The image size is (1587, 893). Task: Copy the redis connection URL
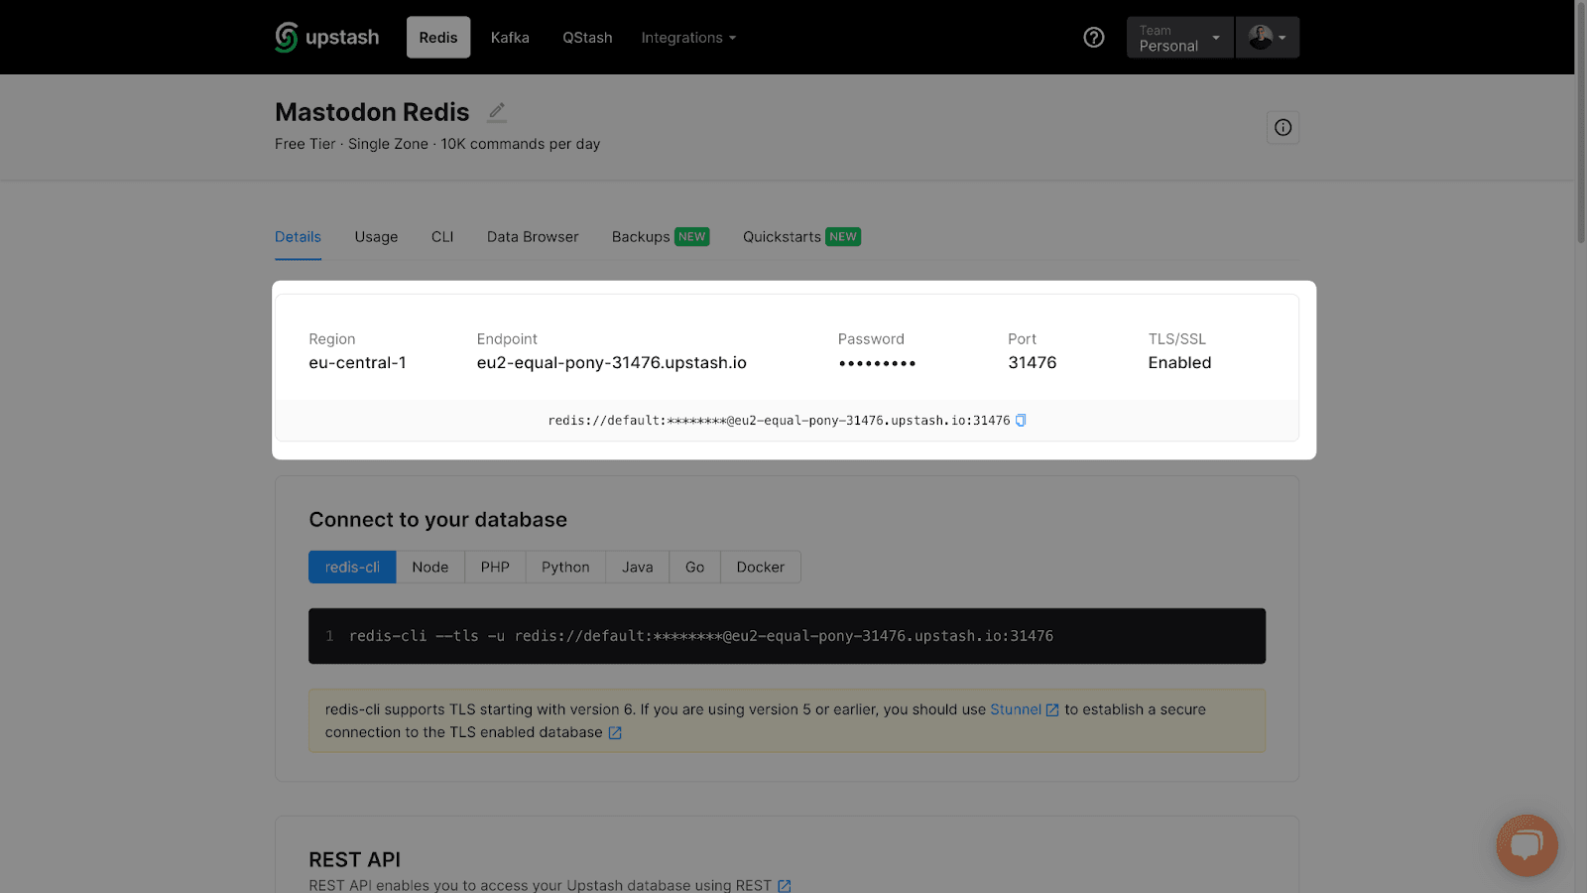(1021, 421)
